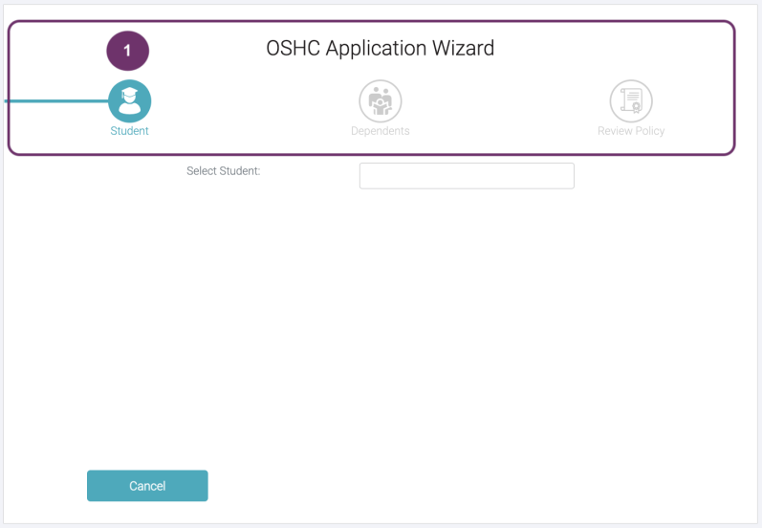Go to the Dependents step label
The height and width of the screenshot is (528, 762).
(x=380, y=131)
